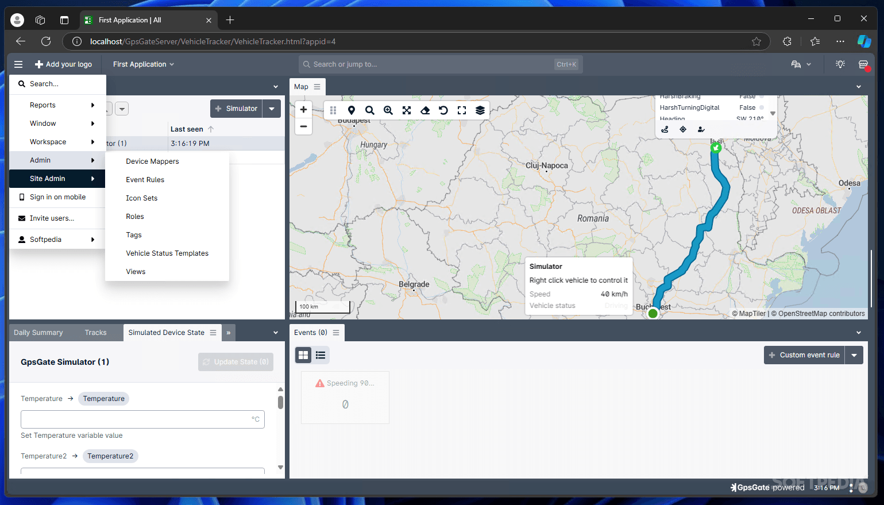Open the Workspace submenu
The width and height of the screenshot is (884, 505).
(57, 142)
